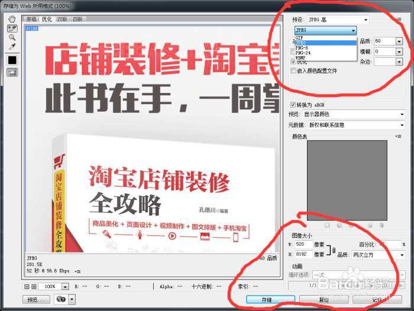Choose WBMP from format list
This screenshot has height=311, width=414.
[325, 57]
